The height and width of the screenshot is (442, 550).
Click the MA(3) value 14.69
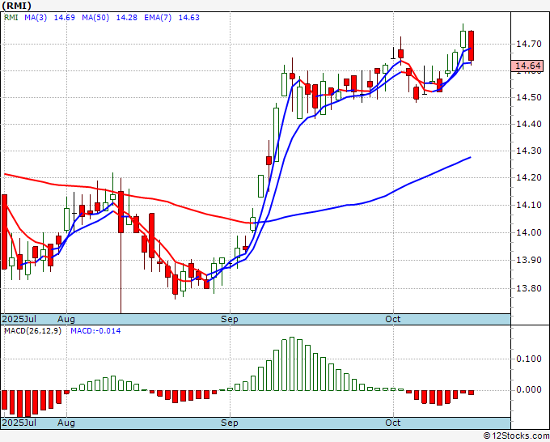pos(64,18)
